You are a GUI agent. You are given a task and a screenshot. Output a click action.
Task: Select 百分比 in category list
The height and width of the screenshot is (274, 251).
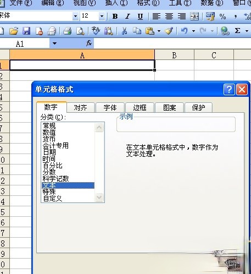tap(52, 166)
